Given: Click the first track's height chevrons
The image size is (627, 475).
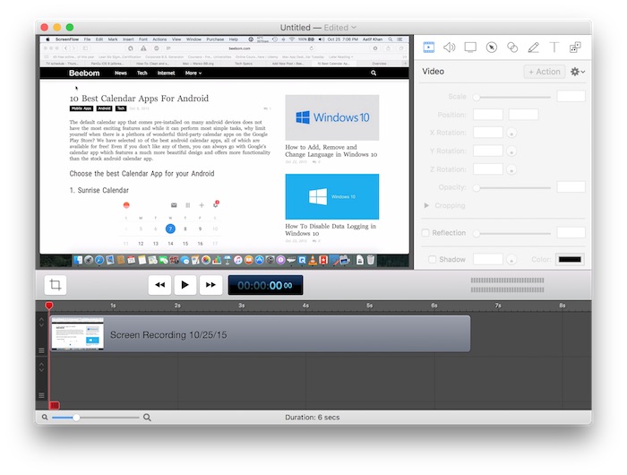Looking at the screenshot, I should (x=41, y=322).
